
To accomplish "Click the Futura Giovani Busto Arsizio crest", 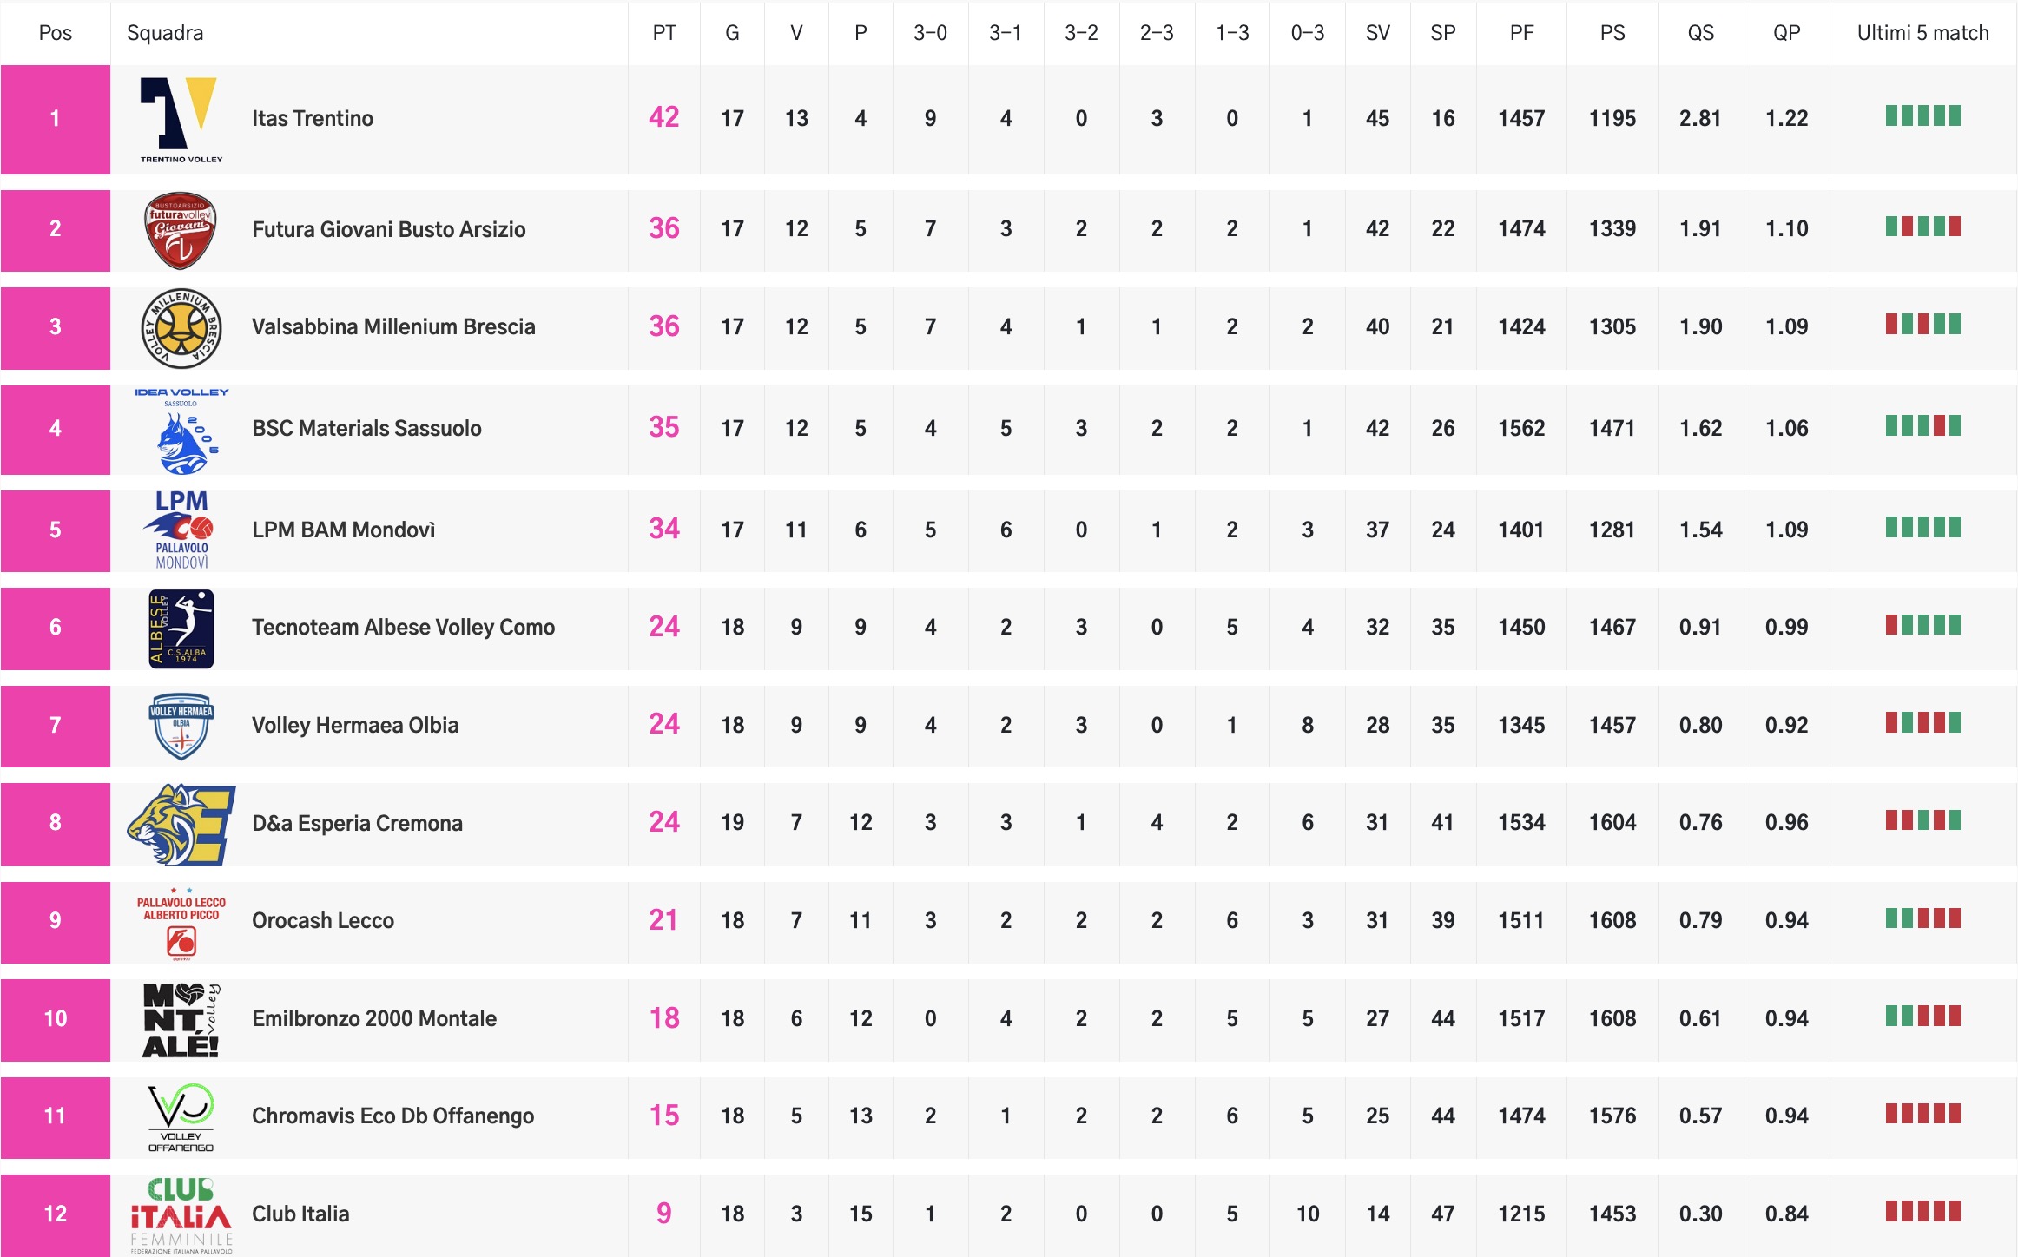I will (x=181, y=230).
